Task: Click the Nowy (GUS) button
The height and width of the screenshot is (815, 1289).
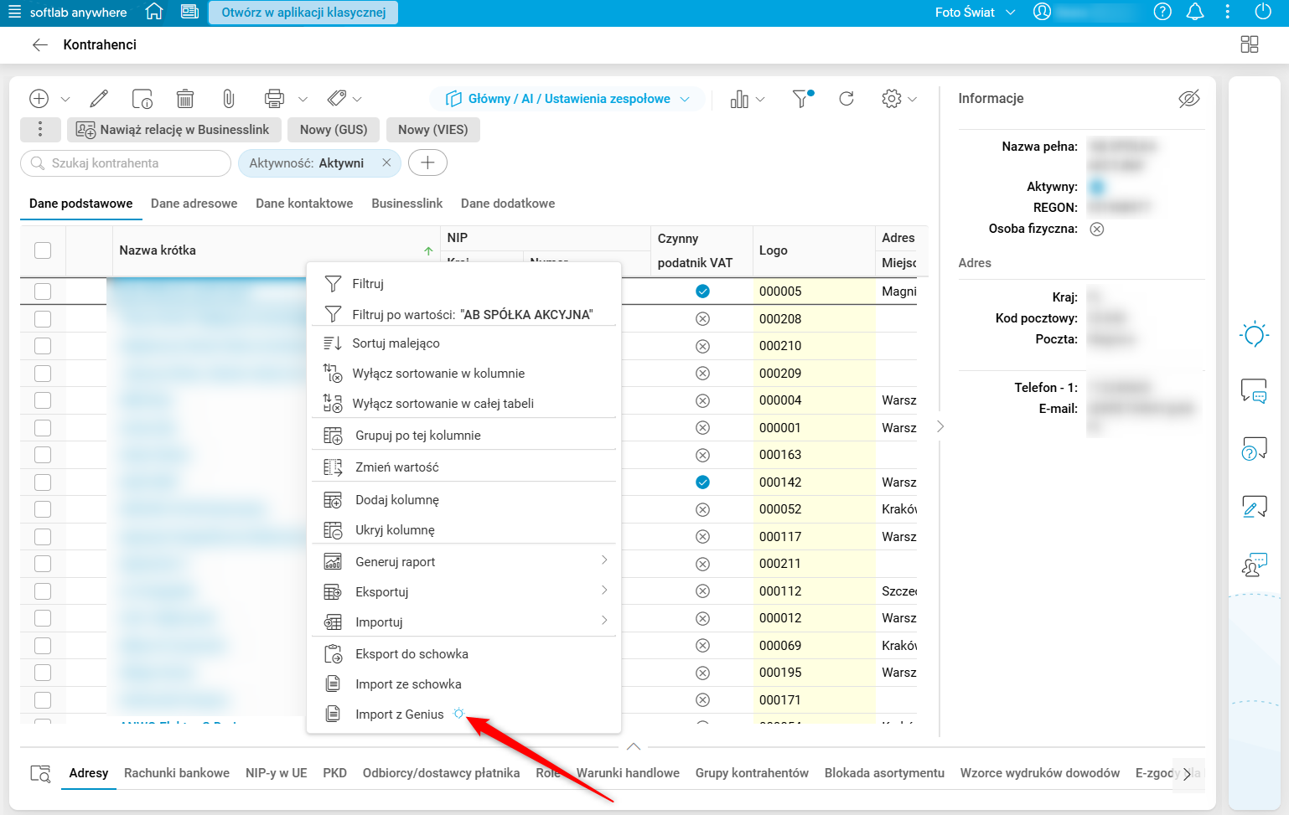Action: click(x=334, y=130)
